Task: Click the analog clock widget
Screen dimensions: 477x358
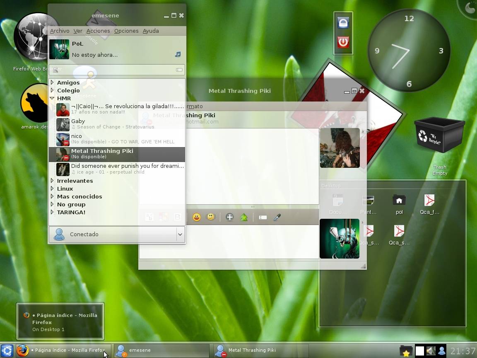Action: tap(409, 50)
